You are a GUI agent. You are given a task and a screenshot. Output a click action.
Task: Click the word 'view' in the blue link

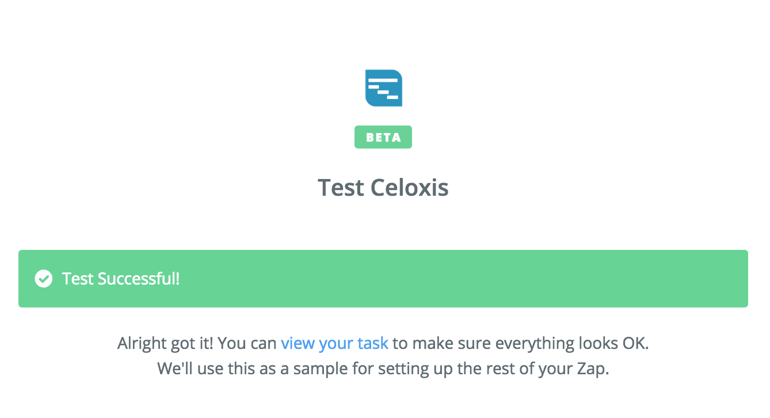(x=298, y=344)
